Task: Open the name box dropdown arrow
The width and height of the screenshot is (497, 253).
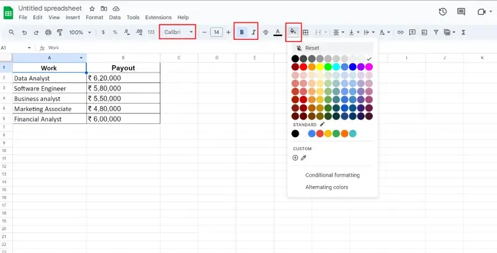Action: (x=29, y=48)
